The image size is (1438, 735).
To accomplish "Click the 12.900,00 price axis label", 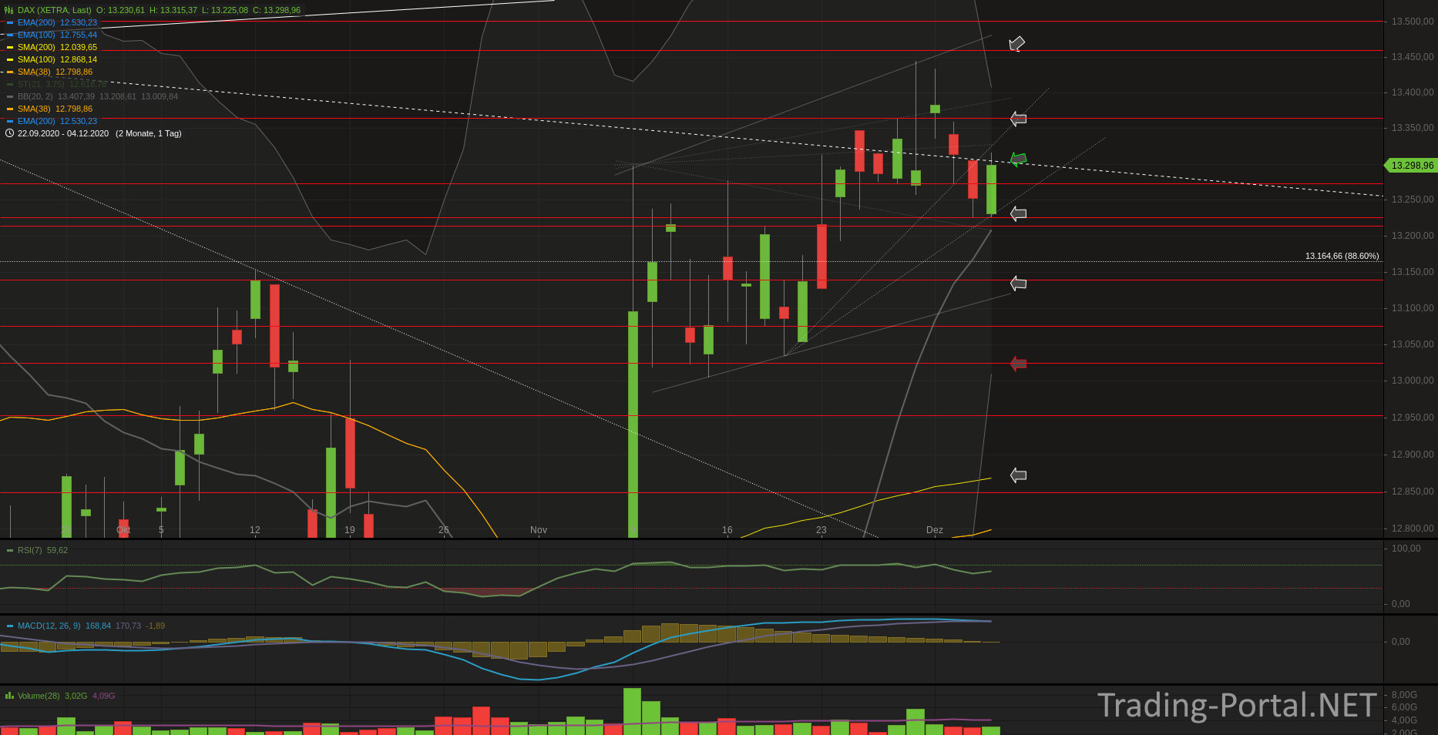I will [x=1413, y=455].
